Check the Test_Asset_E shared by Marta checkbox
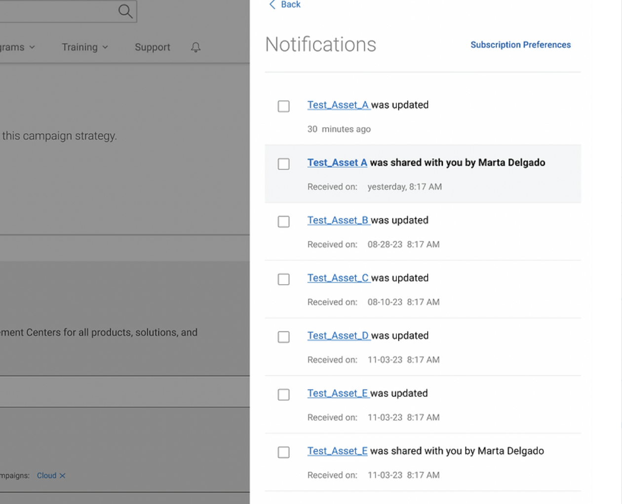The height and width of the screenshot is (504, 622). click(x=283, y=452)
